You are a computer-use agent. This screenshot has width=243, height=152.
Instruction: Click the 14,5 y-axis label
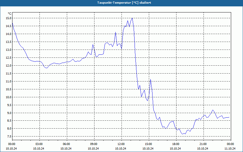pos(9,26)
